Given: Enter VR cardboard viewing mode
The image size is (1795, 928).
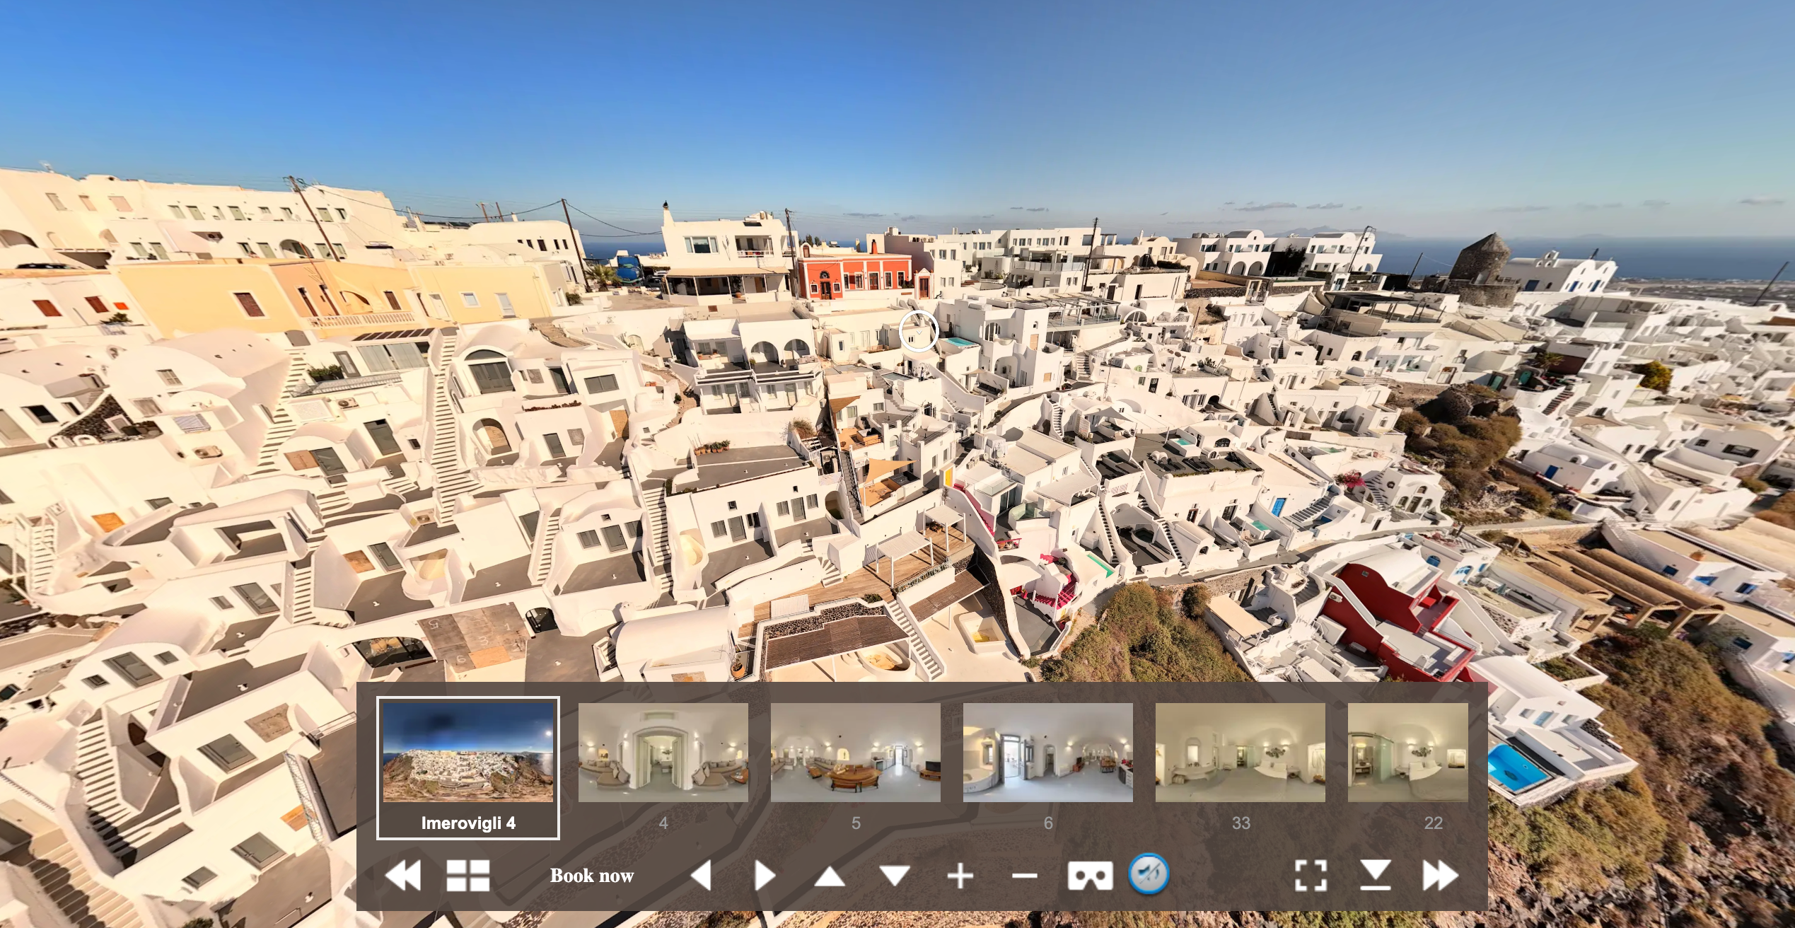Looking at the screenshot, I should 1090,875.
